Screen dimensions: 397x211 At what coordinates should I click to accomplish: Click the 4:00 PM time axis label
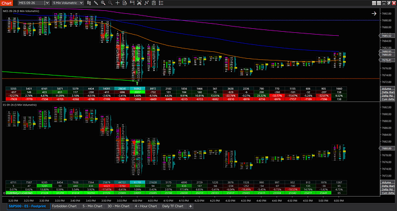138,201
